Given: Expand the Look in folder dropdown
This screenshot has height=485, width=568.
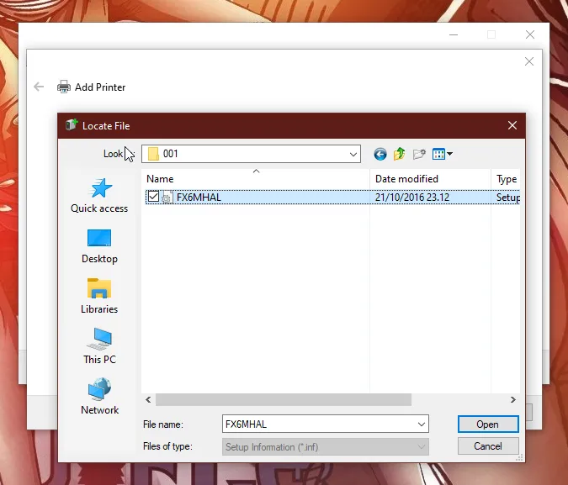Looking at the screenshot, I should tap(353, 154).
